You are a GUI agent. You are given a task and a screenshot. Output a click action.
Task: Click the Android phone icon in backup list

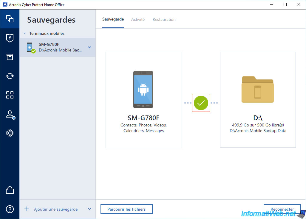[x=30, y=47]
